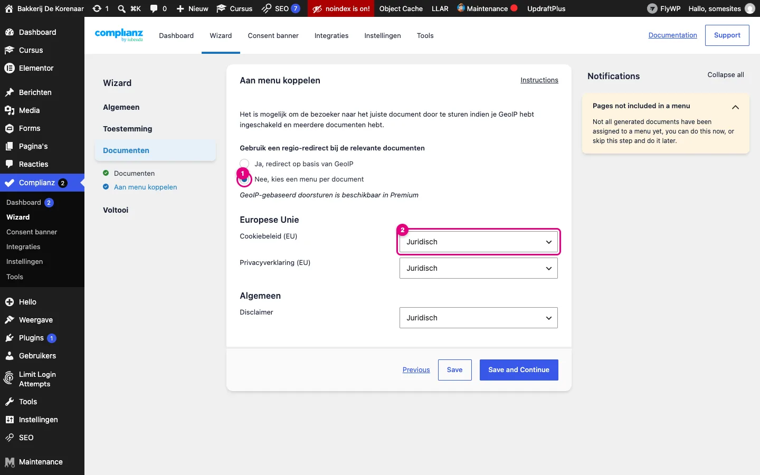Screen dimensions: 760x475
Task: Collapse 'Pages not included in a menu' notification
Action: pos(735,107)
